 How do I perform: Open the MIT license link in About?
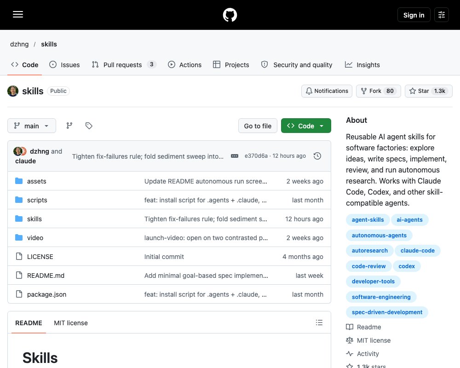[x=368, y=340]
